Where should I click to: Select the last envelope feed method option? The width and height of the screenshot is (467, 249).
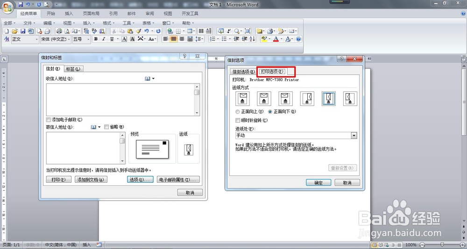[x=350, y=98]
